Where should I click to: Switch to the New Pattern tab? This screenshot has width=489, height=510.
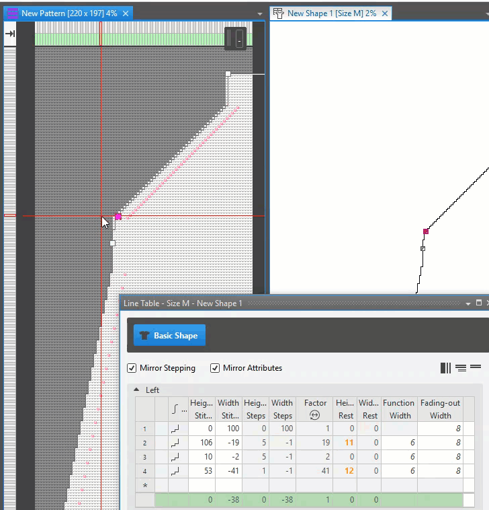[x=69, y=13]
